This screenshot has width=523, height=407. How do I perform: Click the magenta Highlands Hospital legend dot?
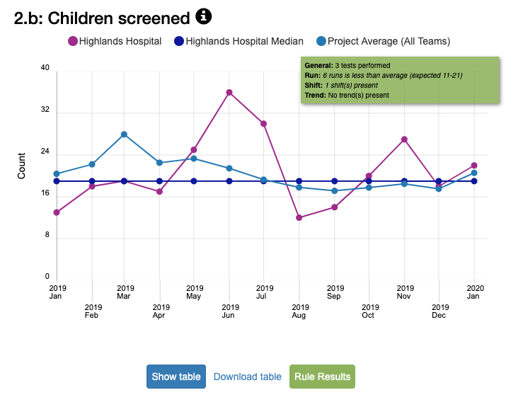[x=73, y=41]
